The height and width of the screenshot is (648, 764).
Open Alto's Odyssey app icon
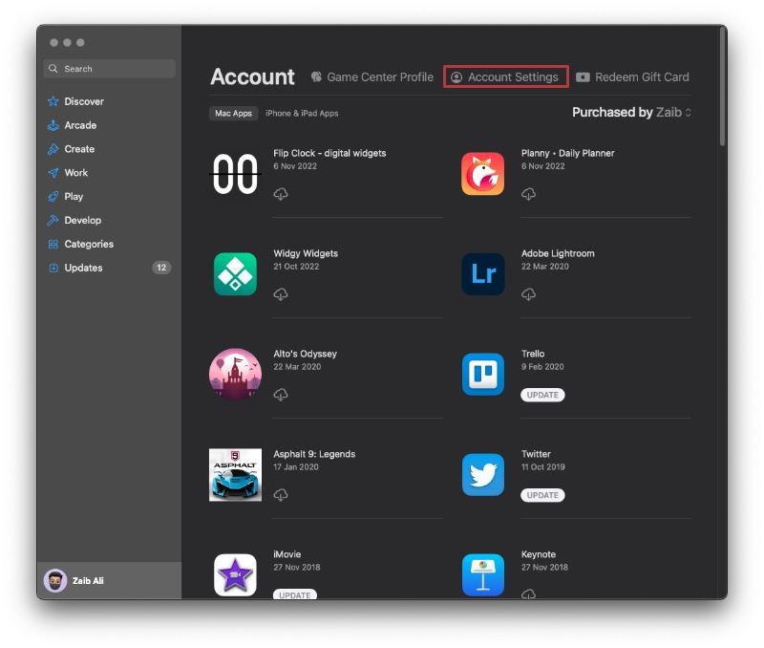235,374
